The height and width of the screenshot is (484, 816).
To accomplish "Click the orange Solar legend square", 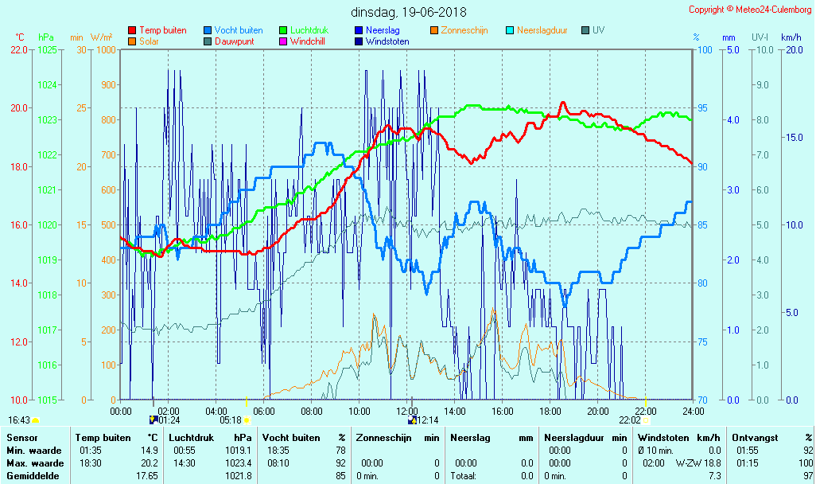I will 132,41.
